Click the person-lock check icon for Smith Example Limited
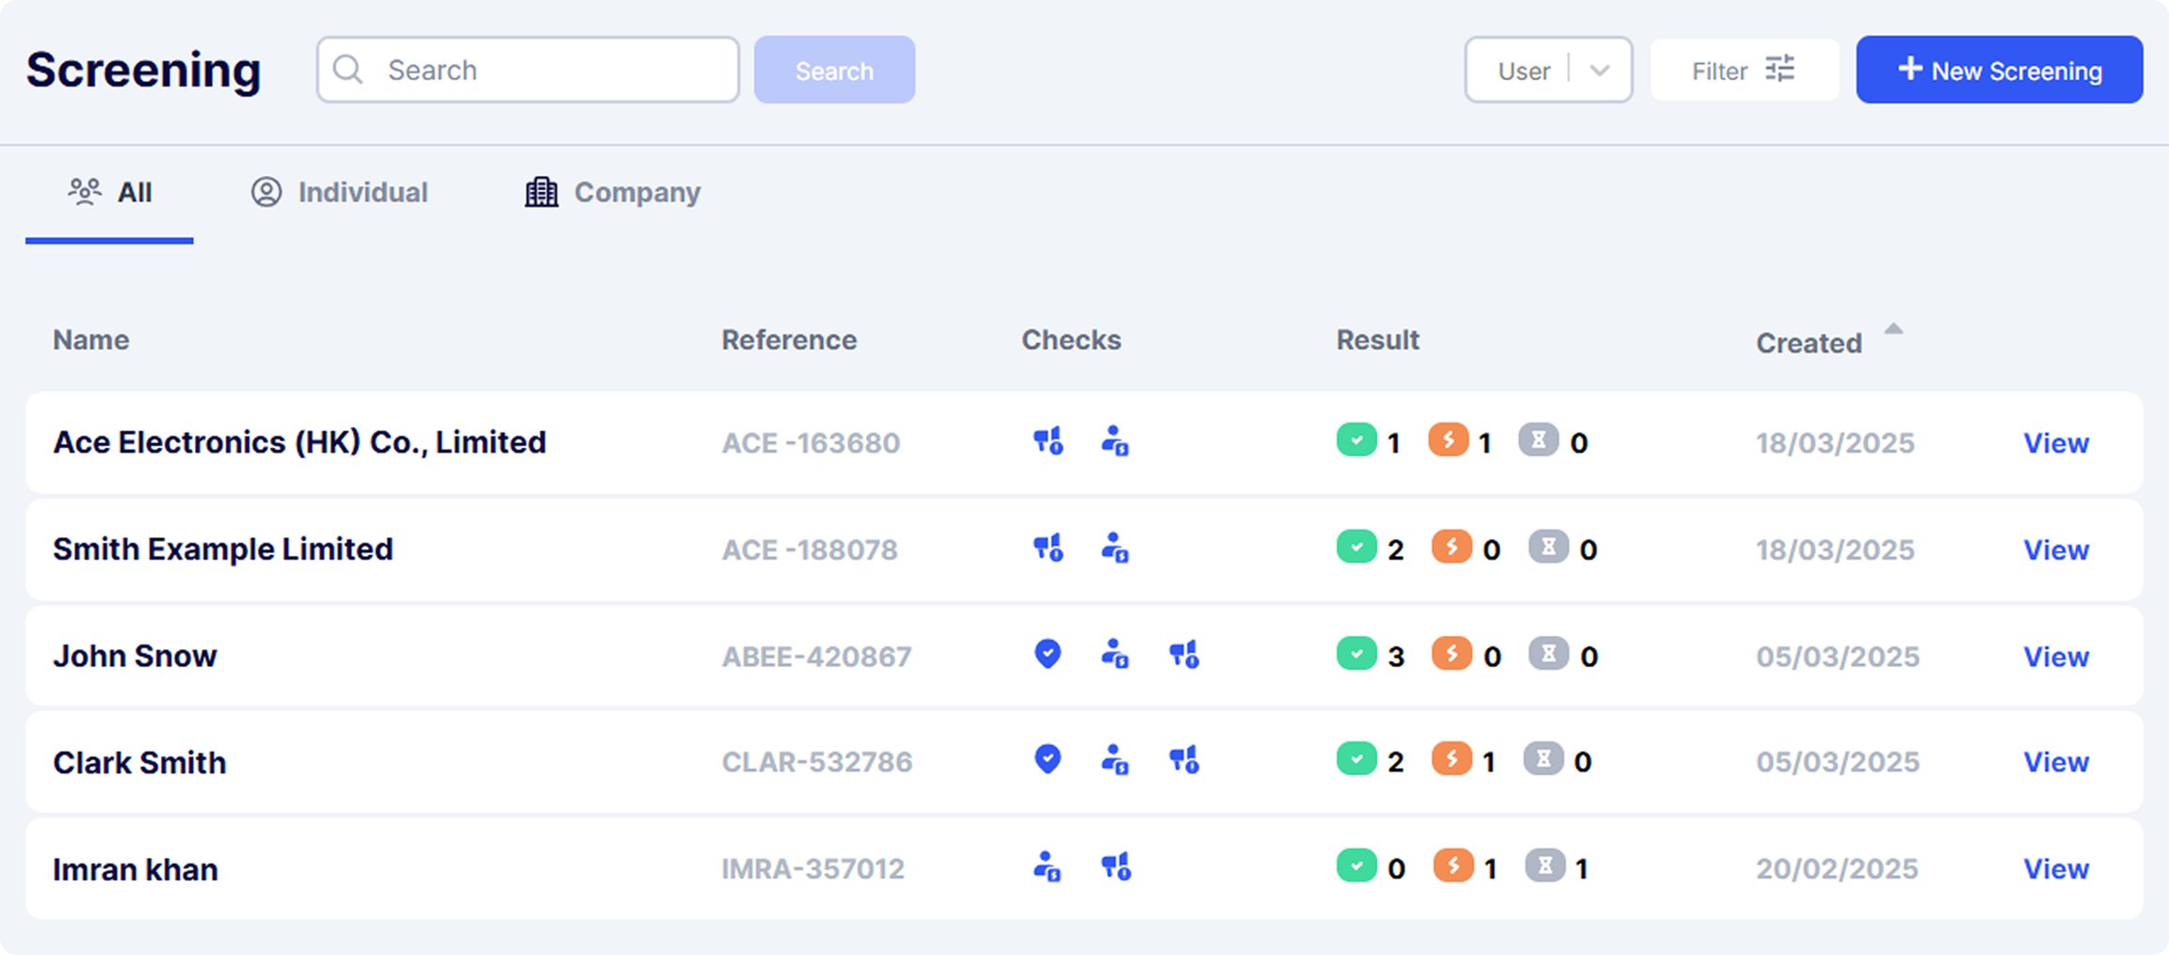 (x=1116, y=548)
